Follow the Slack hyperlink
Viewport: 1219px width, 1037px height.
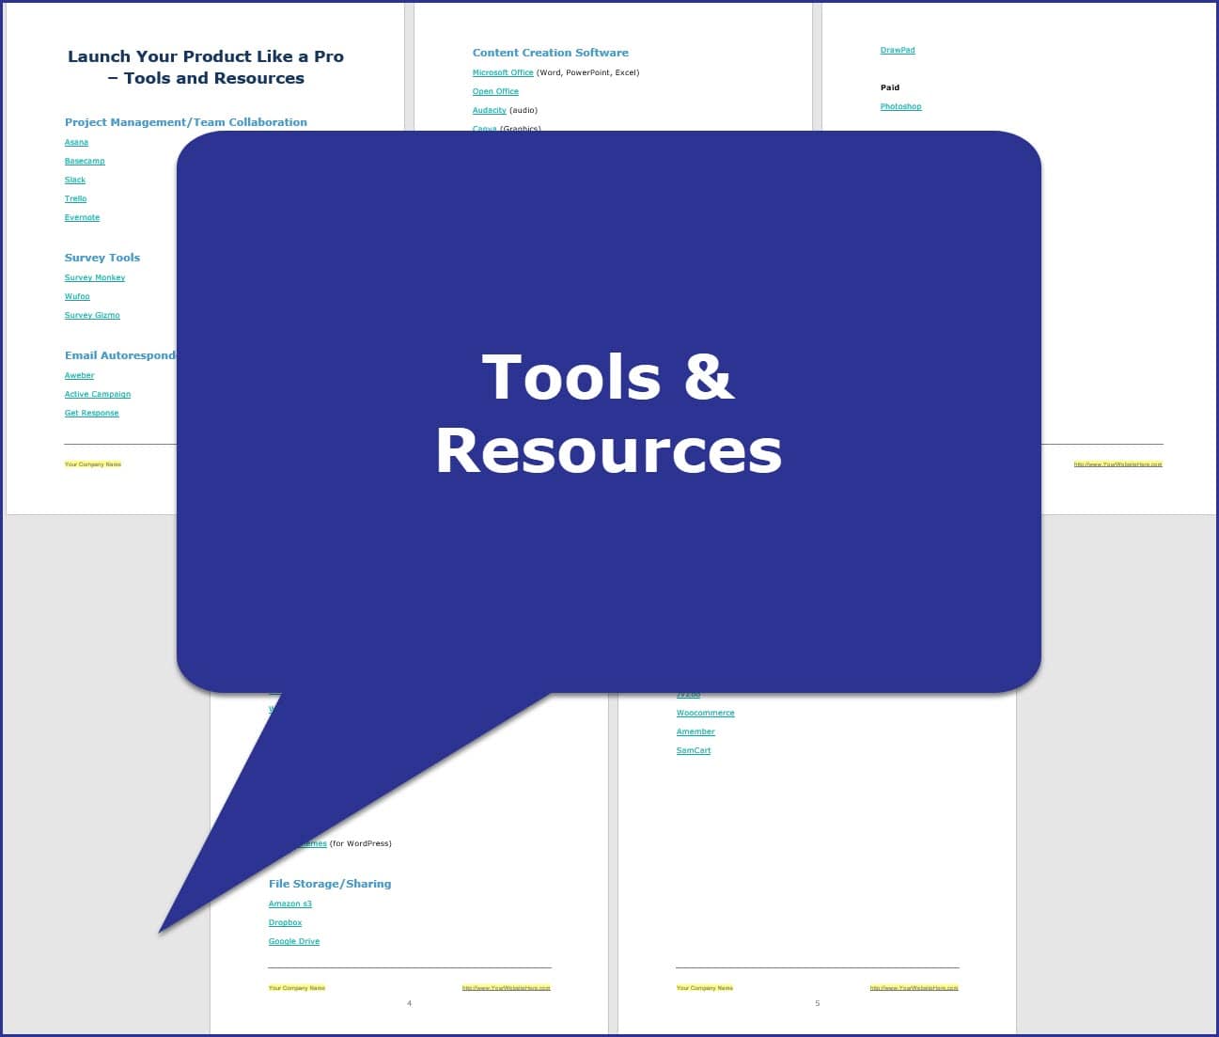[75, 180]
